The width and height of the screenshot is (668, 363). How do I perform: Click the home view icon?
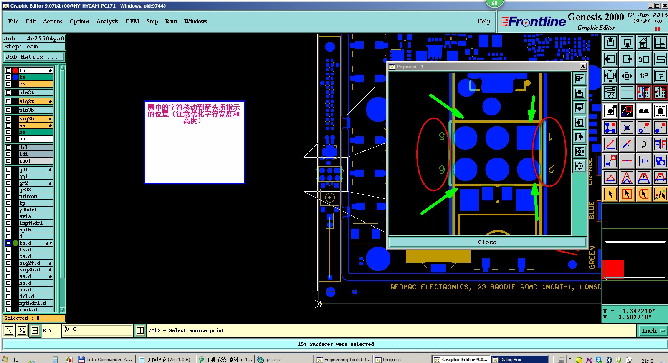[644, 43]
